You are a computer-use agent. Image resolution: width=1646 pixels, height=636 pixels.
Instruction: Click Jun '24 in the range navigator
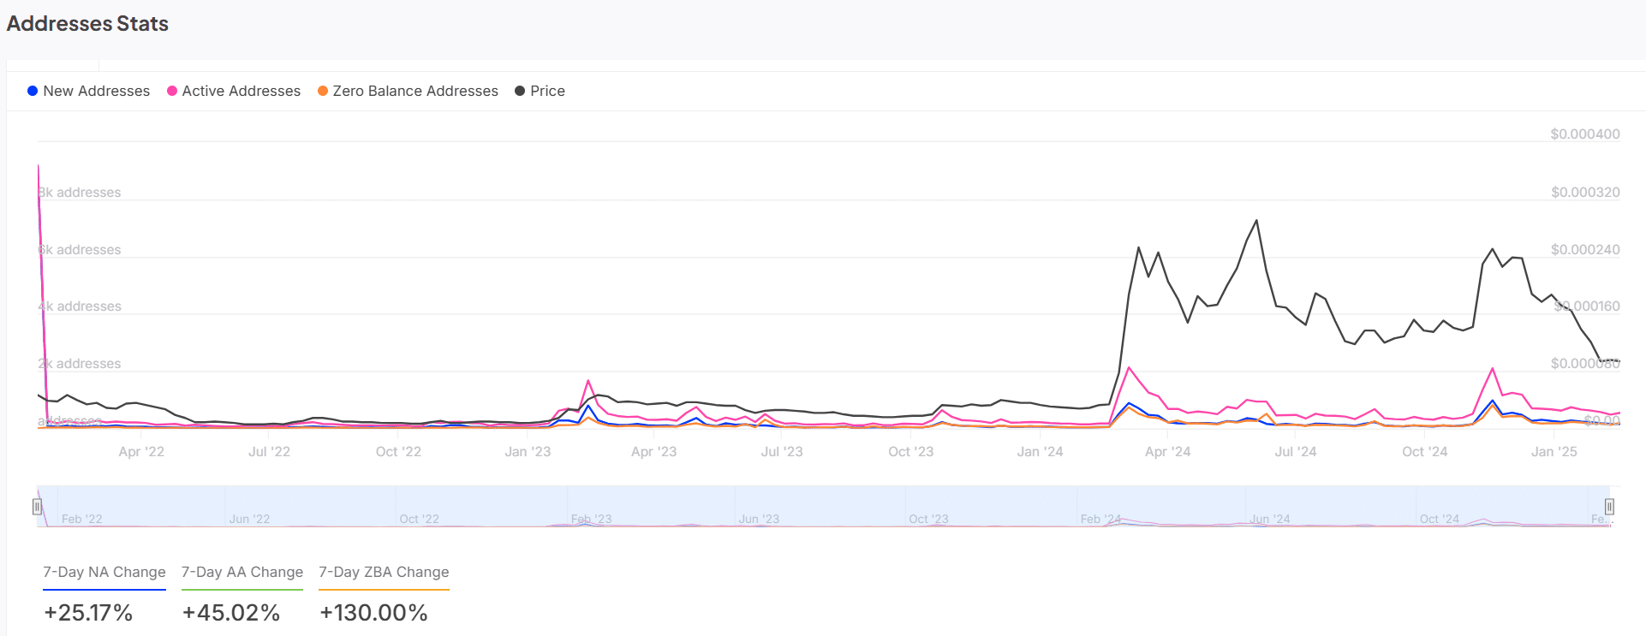point(1269,519)
